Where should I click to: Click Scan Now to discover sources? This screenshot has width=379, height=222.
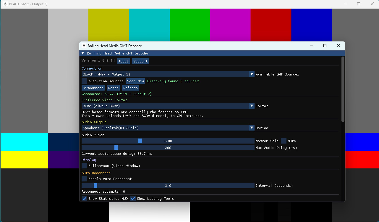[x=135, y=81]
